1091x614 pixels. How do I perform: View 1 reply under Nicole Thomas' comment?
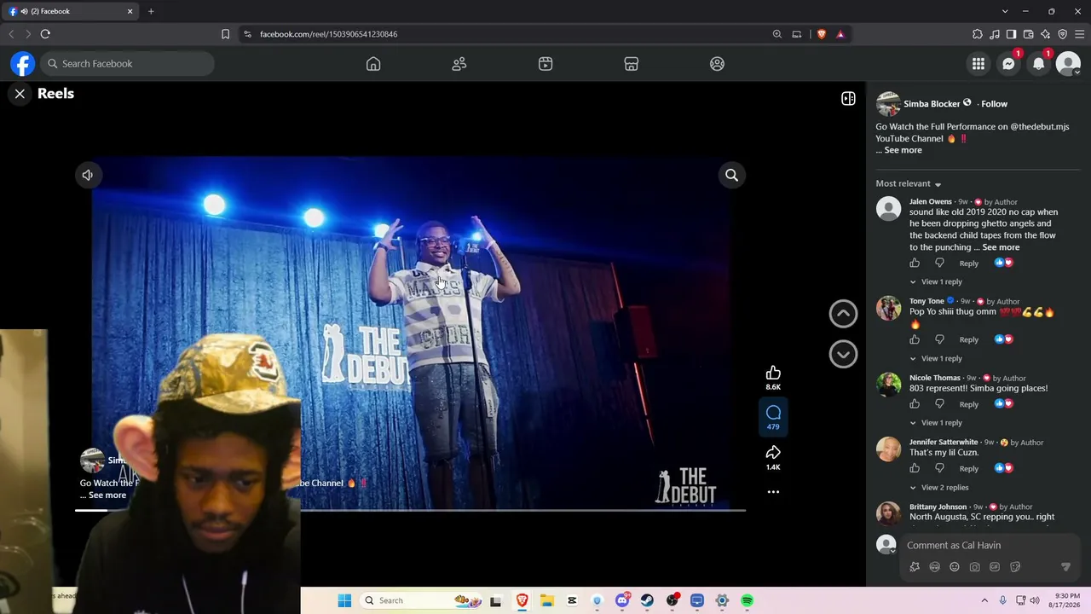tap(936, 423)
